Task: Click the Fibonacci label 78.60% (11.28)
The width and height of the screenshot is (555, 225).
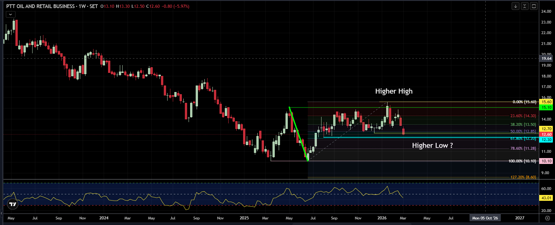Action: tap(523, 148)
